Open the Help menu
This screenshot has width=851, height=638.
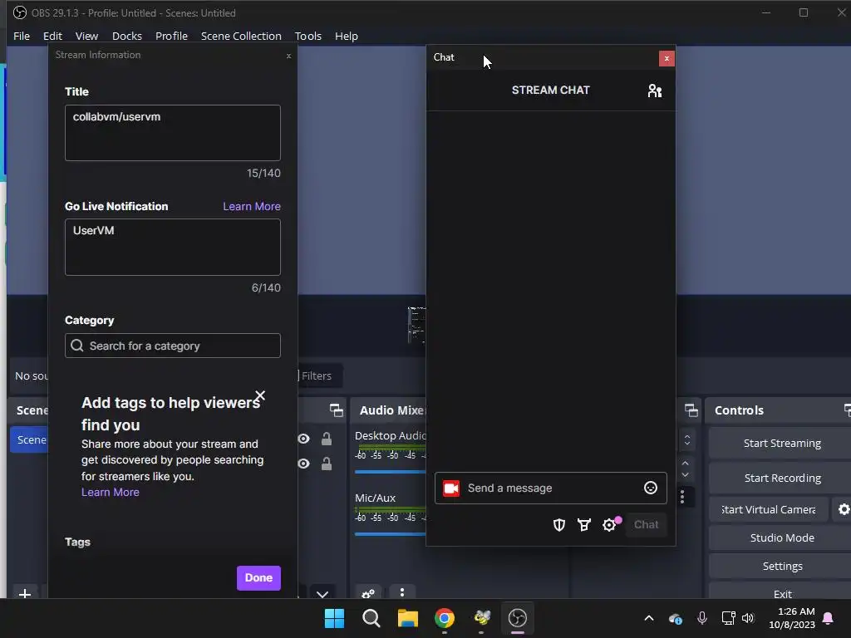click(347, 36)
